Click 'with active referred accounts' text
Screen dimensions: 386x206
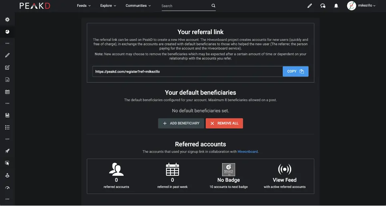285,187
